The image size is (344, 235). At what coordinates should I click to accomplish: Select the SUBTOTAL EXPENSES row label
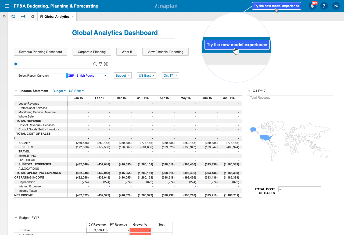(x=35, y=164)
